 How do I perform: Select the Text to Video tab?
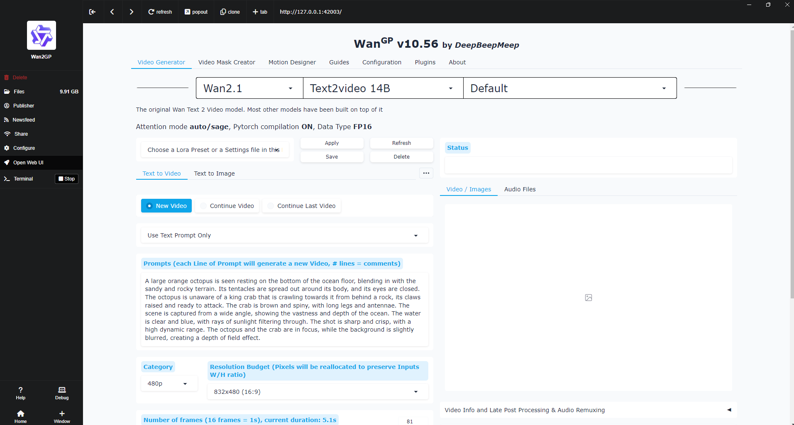(x=162, y=173)
